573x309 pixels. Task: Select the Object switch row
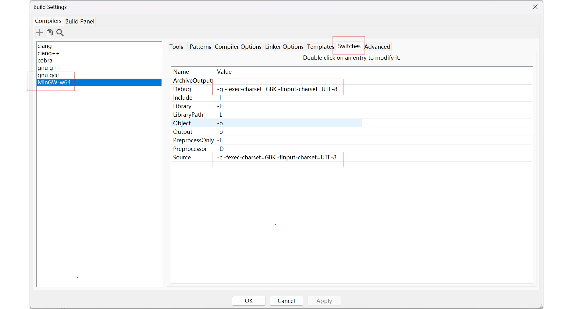[266, 123]
